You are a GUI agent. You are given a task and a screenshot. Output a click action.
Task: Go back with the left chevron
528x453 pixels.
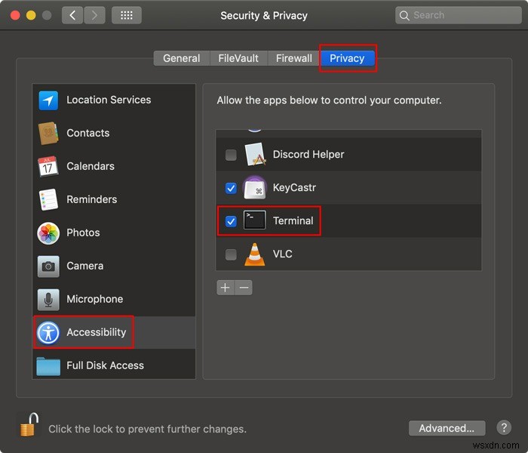coord(72,15)
